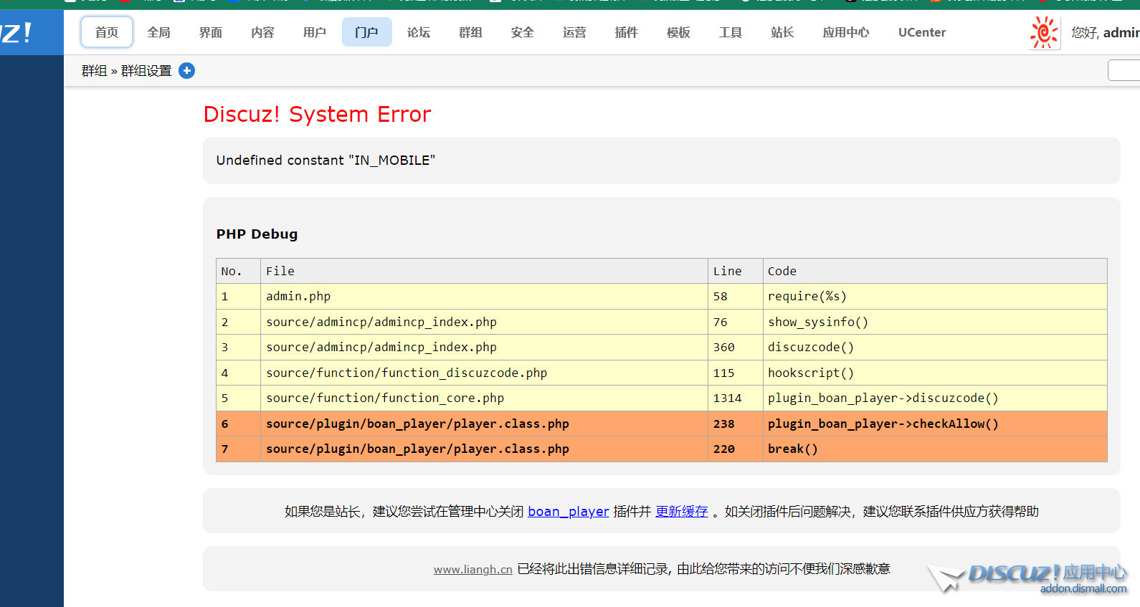Click the 更新缓存 link
1140x607 pixels.
[681, 512]
